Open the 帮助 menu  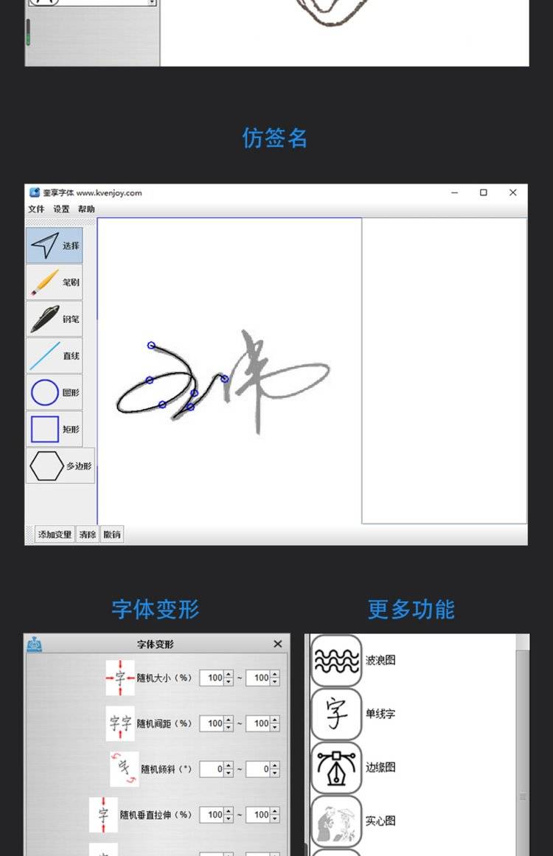[86, 209]
